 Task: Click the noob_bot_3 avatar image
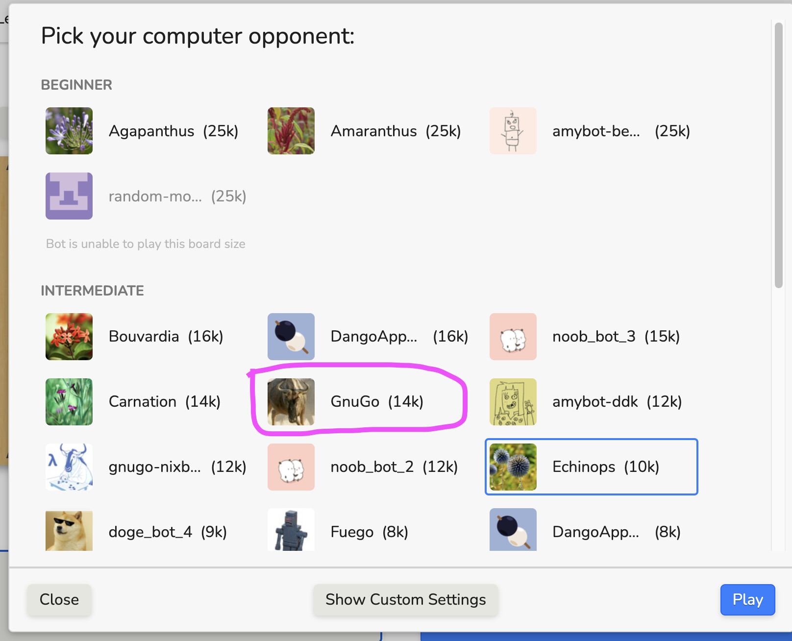[513, 337]
